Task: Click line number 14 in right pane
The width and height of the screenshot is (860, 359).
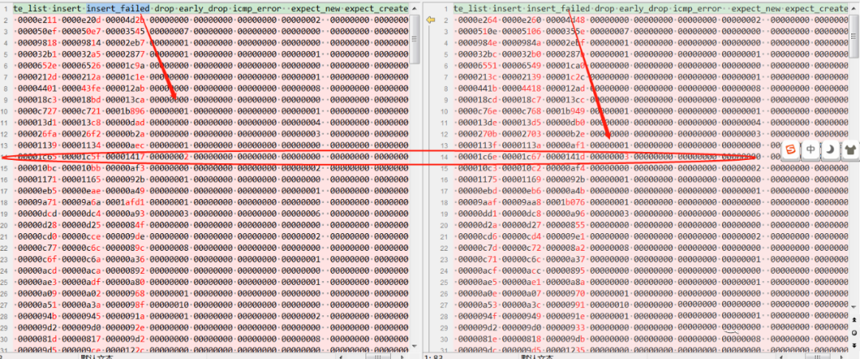Action: pyautogui.click(x=444, y=157)
